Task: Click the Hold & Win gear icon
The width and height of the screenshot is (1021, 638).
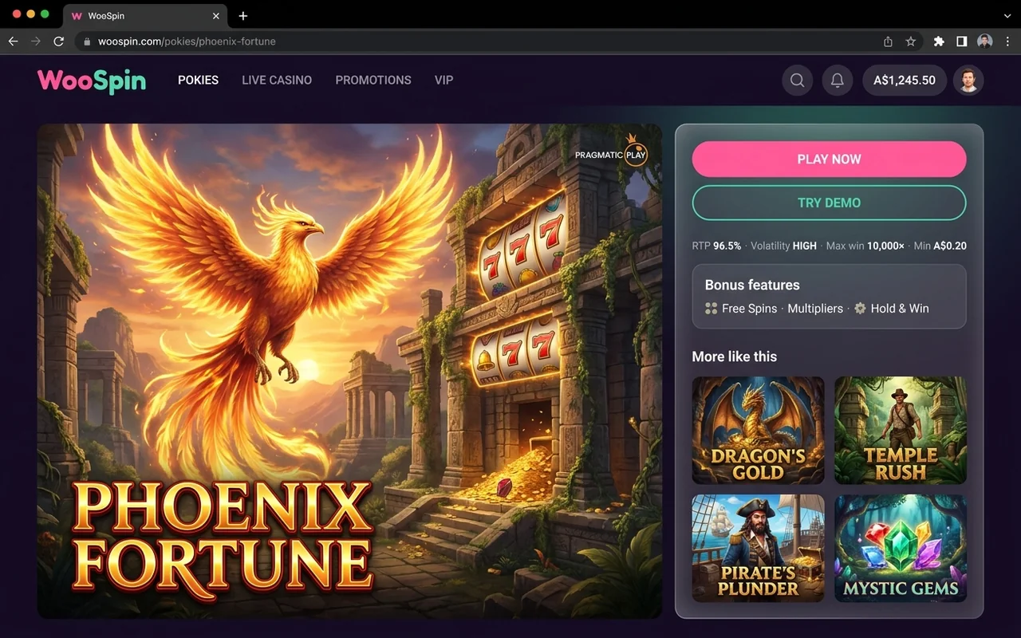Action: (x=860, y=309)
